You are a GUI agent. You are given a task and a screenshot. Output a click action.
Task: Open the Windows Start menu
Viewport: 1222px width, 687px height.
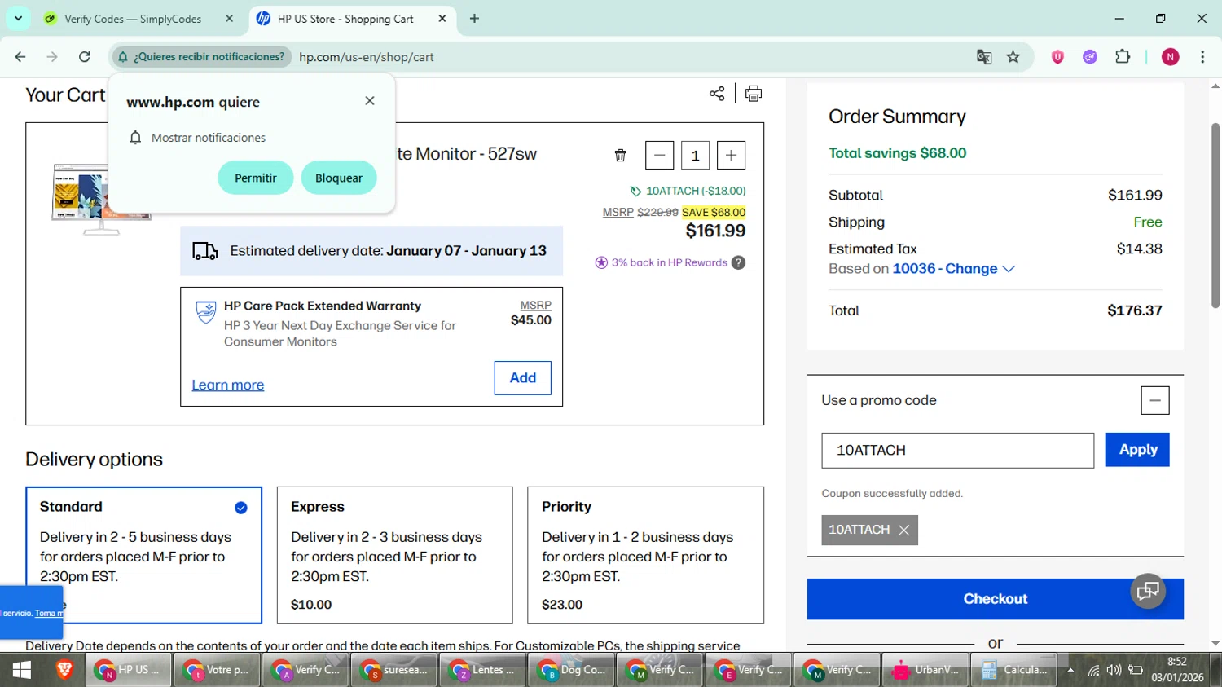click(21, 670)
